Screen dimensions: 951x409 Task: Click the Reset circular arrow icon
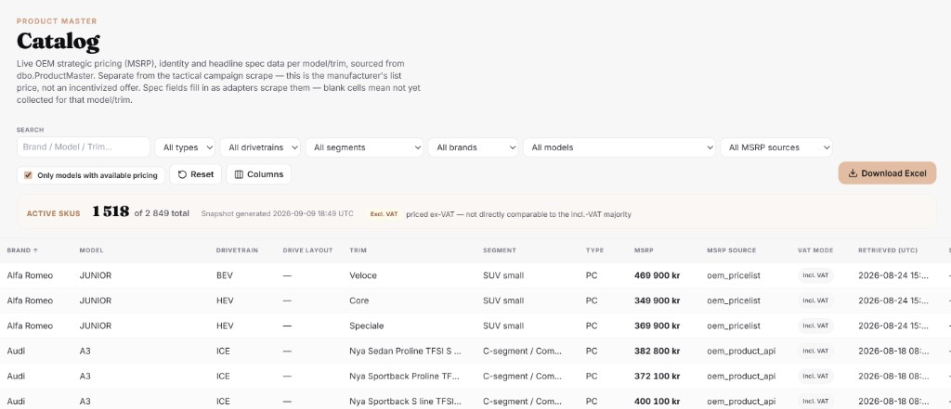click(182, 174)
